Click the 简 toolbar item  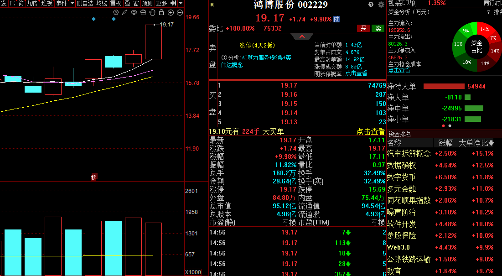[21, 3]
